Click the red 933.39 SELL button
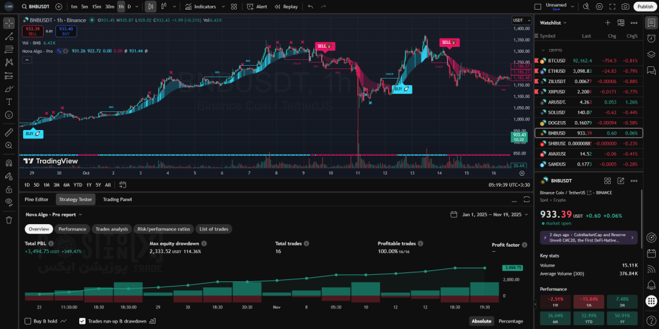The image size is (659, 329). coord(32,31)
